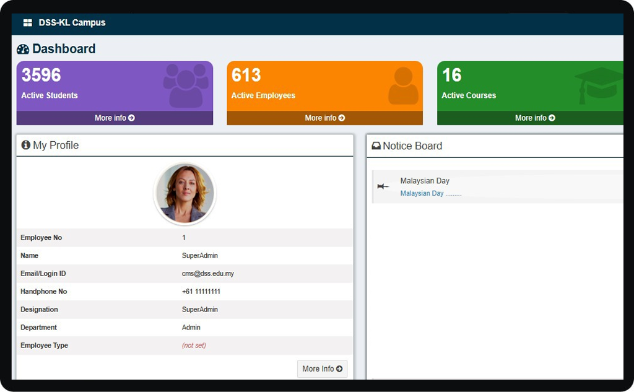Open More info for Active Employees
634x392 pixels.
click(324, 118)
